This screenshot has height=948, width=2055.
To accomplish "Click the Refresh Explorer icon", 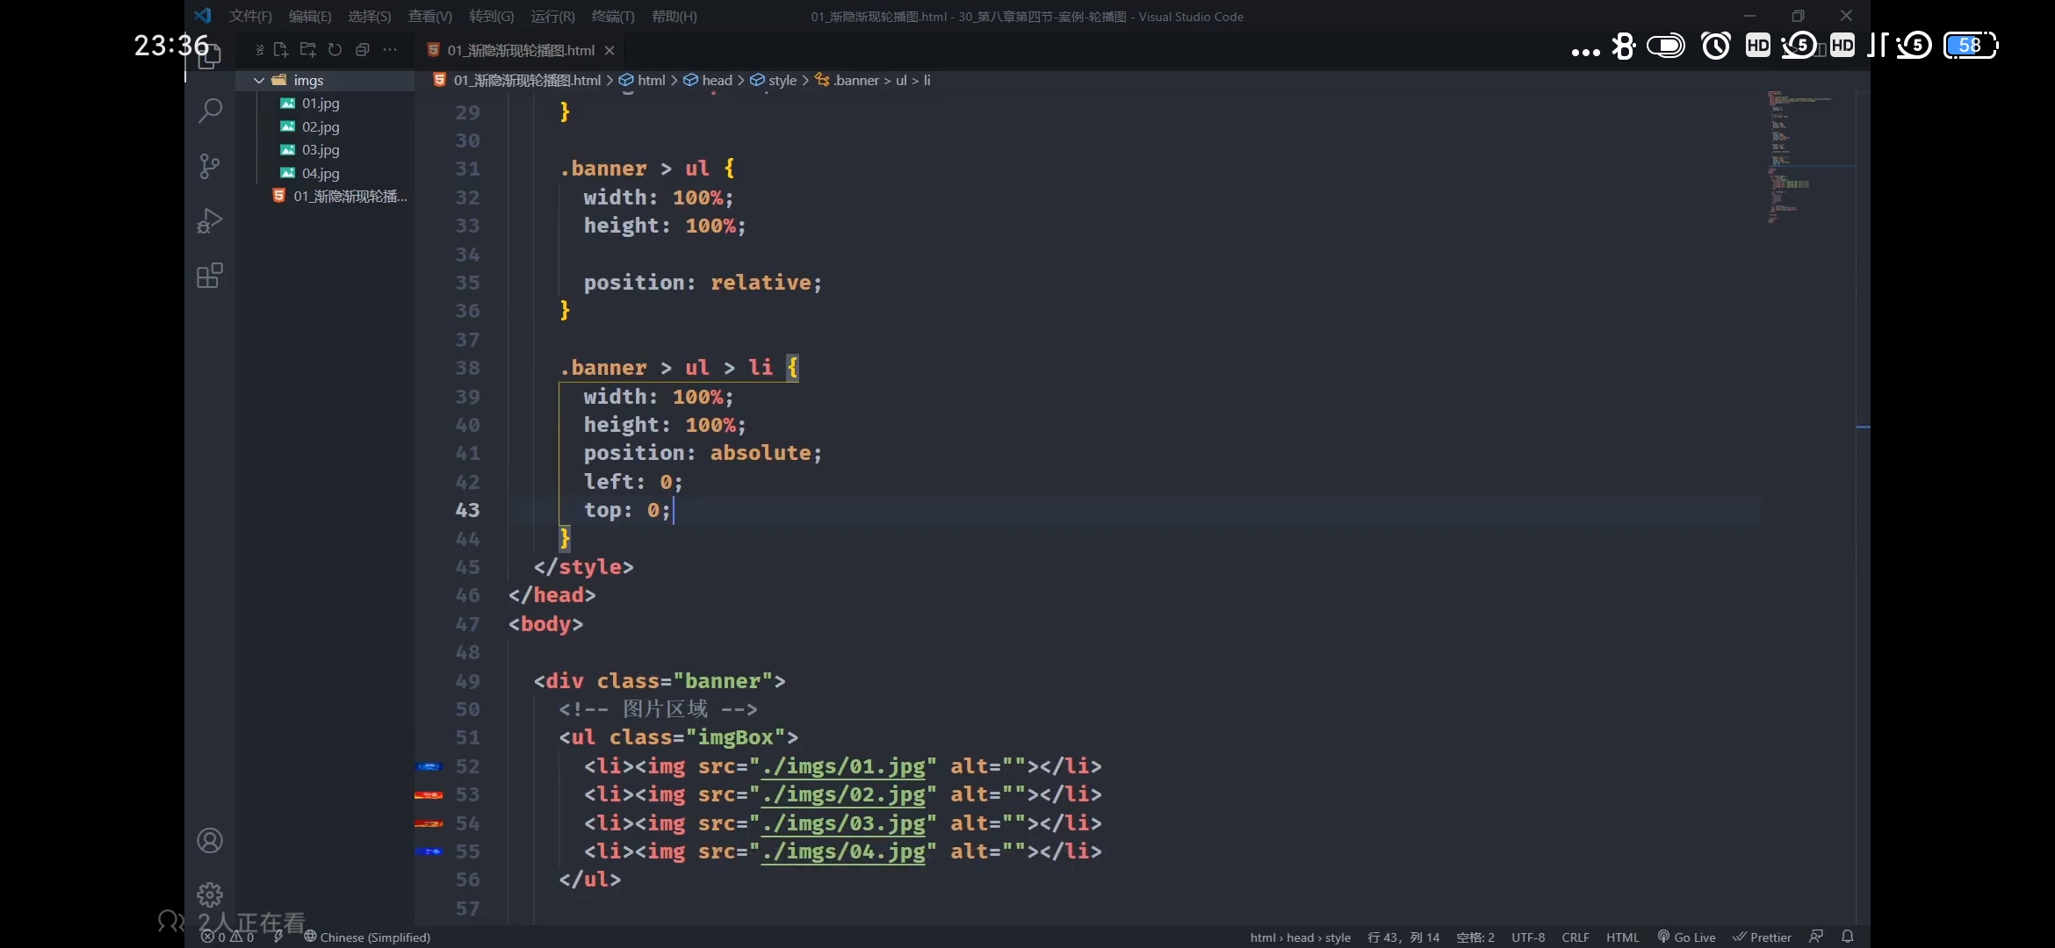I will point(335,50).
